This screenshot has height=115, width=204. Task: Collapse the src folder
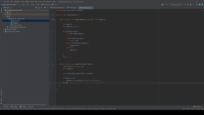(6, 17)
